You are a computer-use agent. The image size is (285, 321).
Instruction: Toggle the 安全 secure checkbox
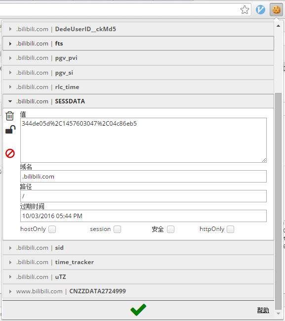[x=170, y=229]
